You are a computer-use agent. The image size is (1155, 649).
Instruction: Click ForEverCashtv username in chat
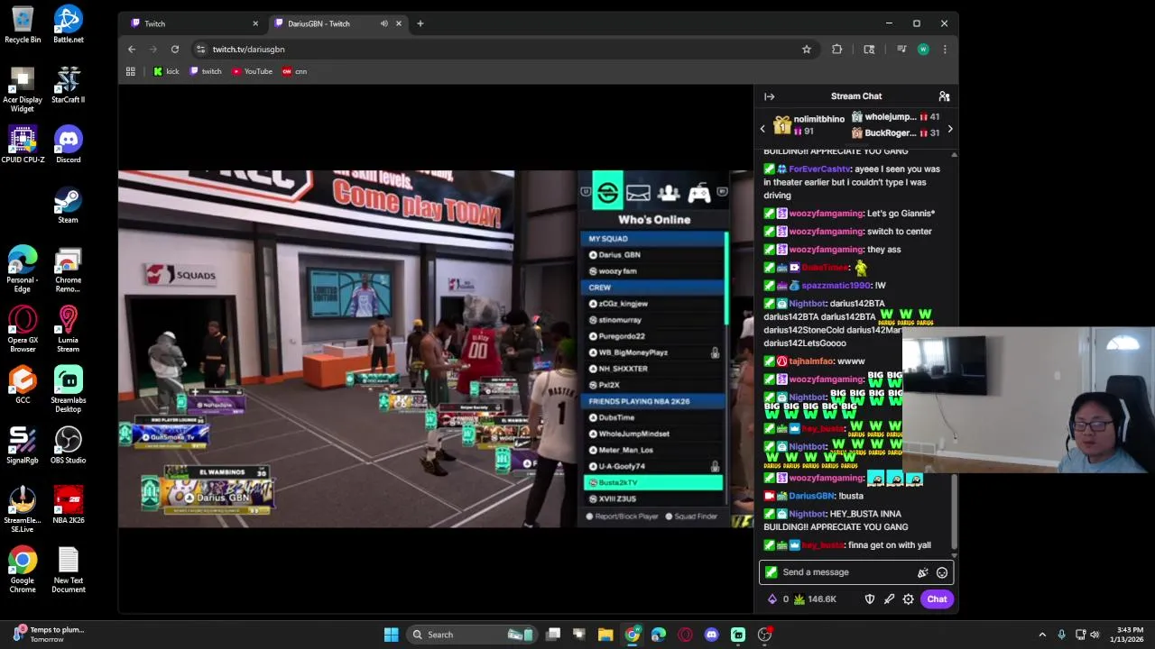pos(819,169)
